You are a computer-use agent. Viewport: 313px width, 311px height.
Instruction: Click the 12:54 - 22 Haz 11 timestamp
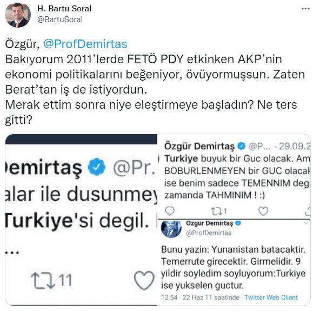point(200,297)
